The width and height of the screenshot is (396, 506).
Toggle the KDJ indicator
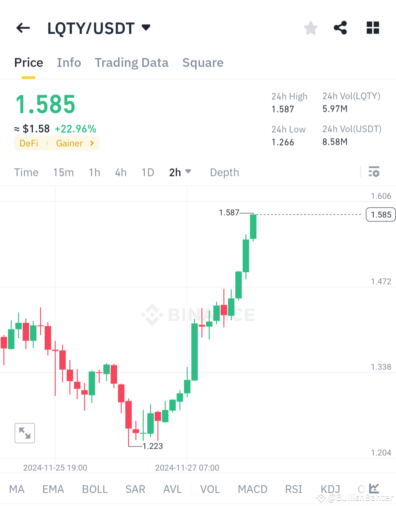coord(330,489)
